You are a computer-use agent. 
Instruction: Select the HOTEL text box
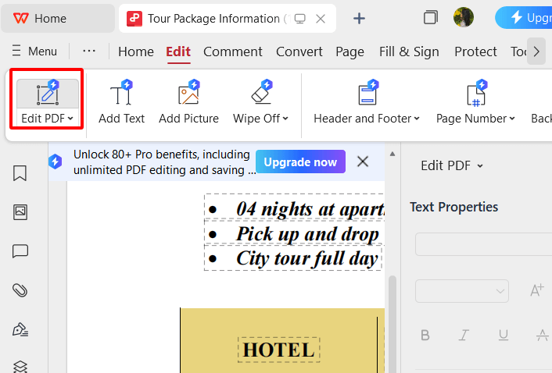pos(279,350)
